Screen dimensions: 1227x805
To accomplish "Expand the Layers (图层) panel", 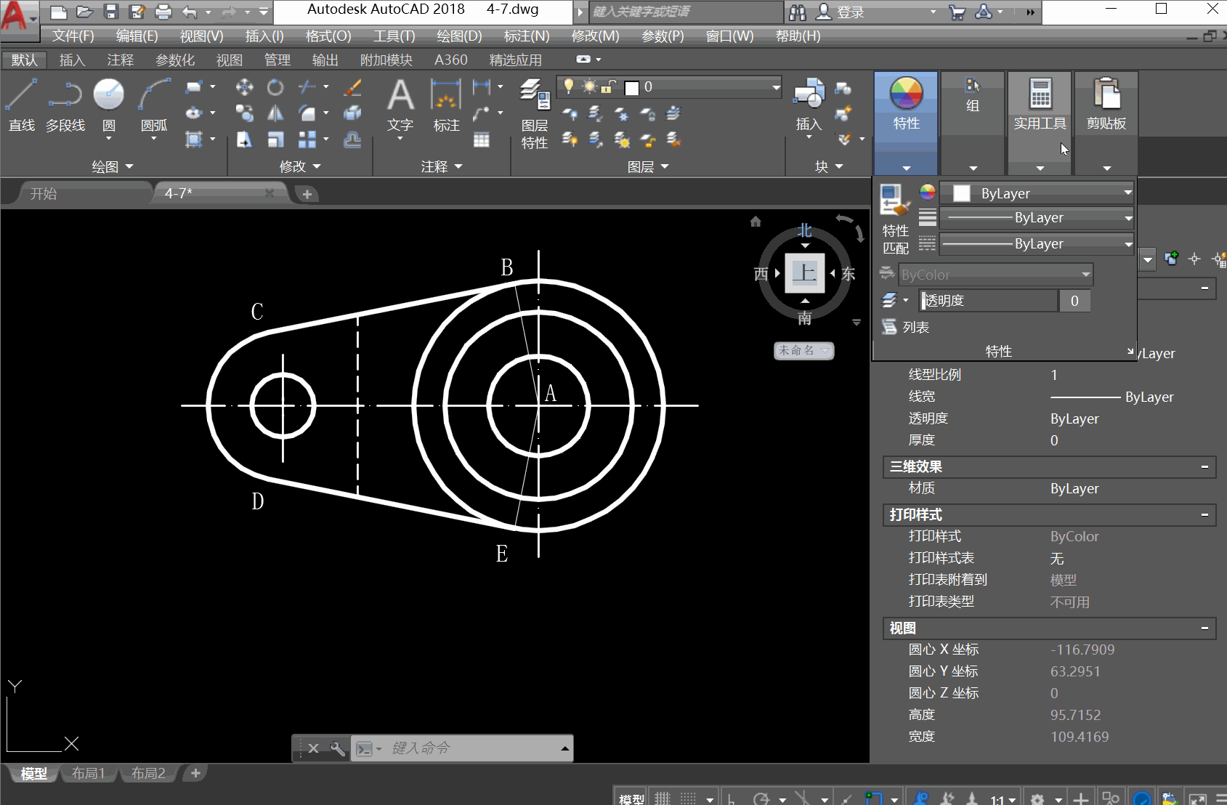I will pyautogui.click(x=648, y=167).
